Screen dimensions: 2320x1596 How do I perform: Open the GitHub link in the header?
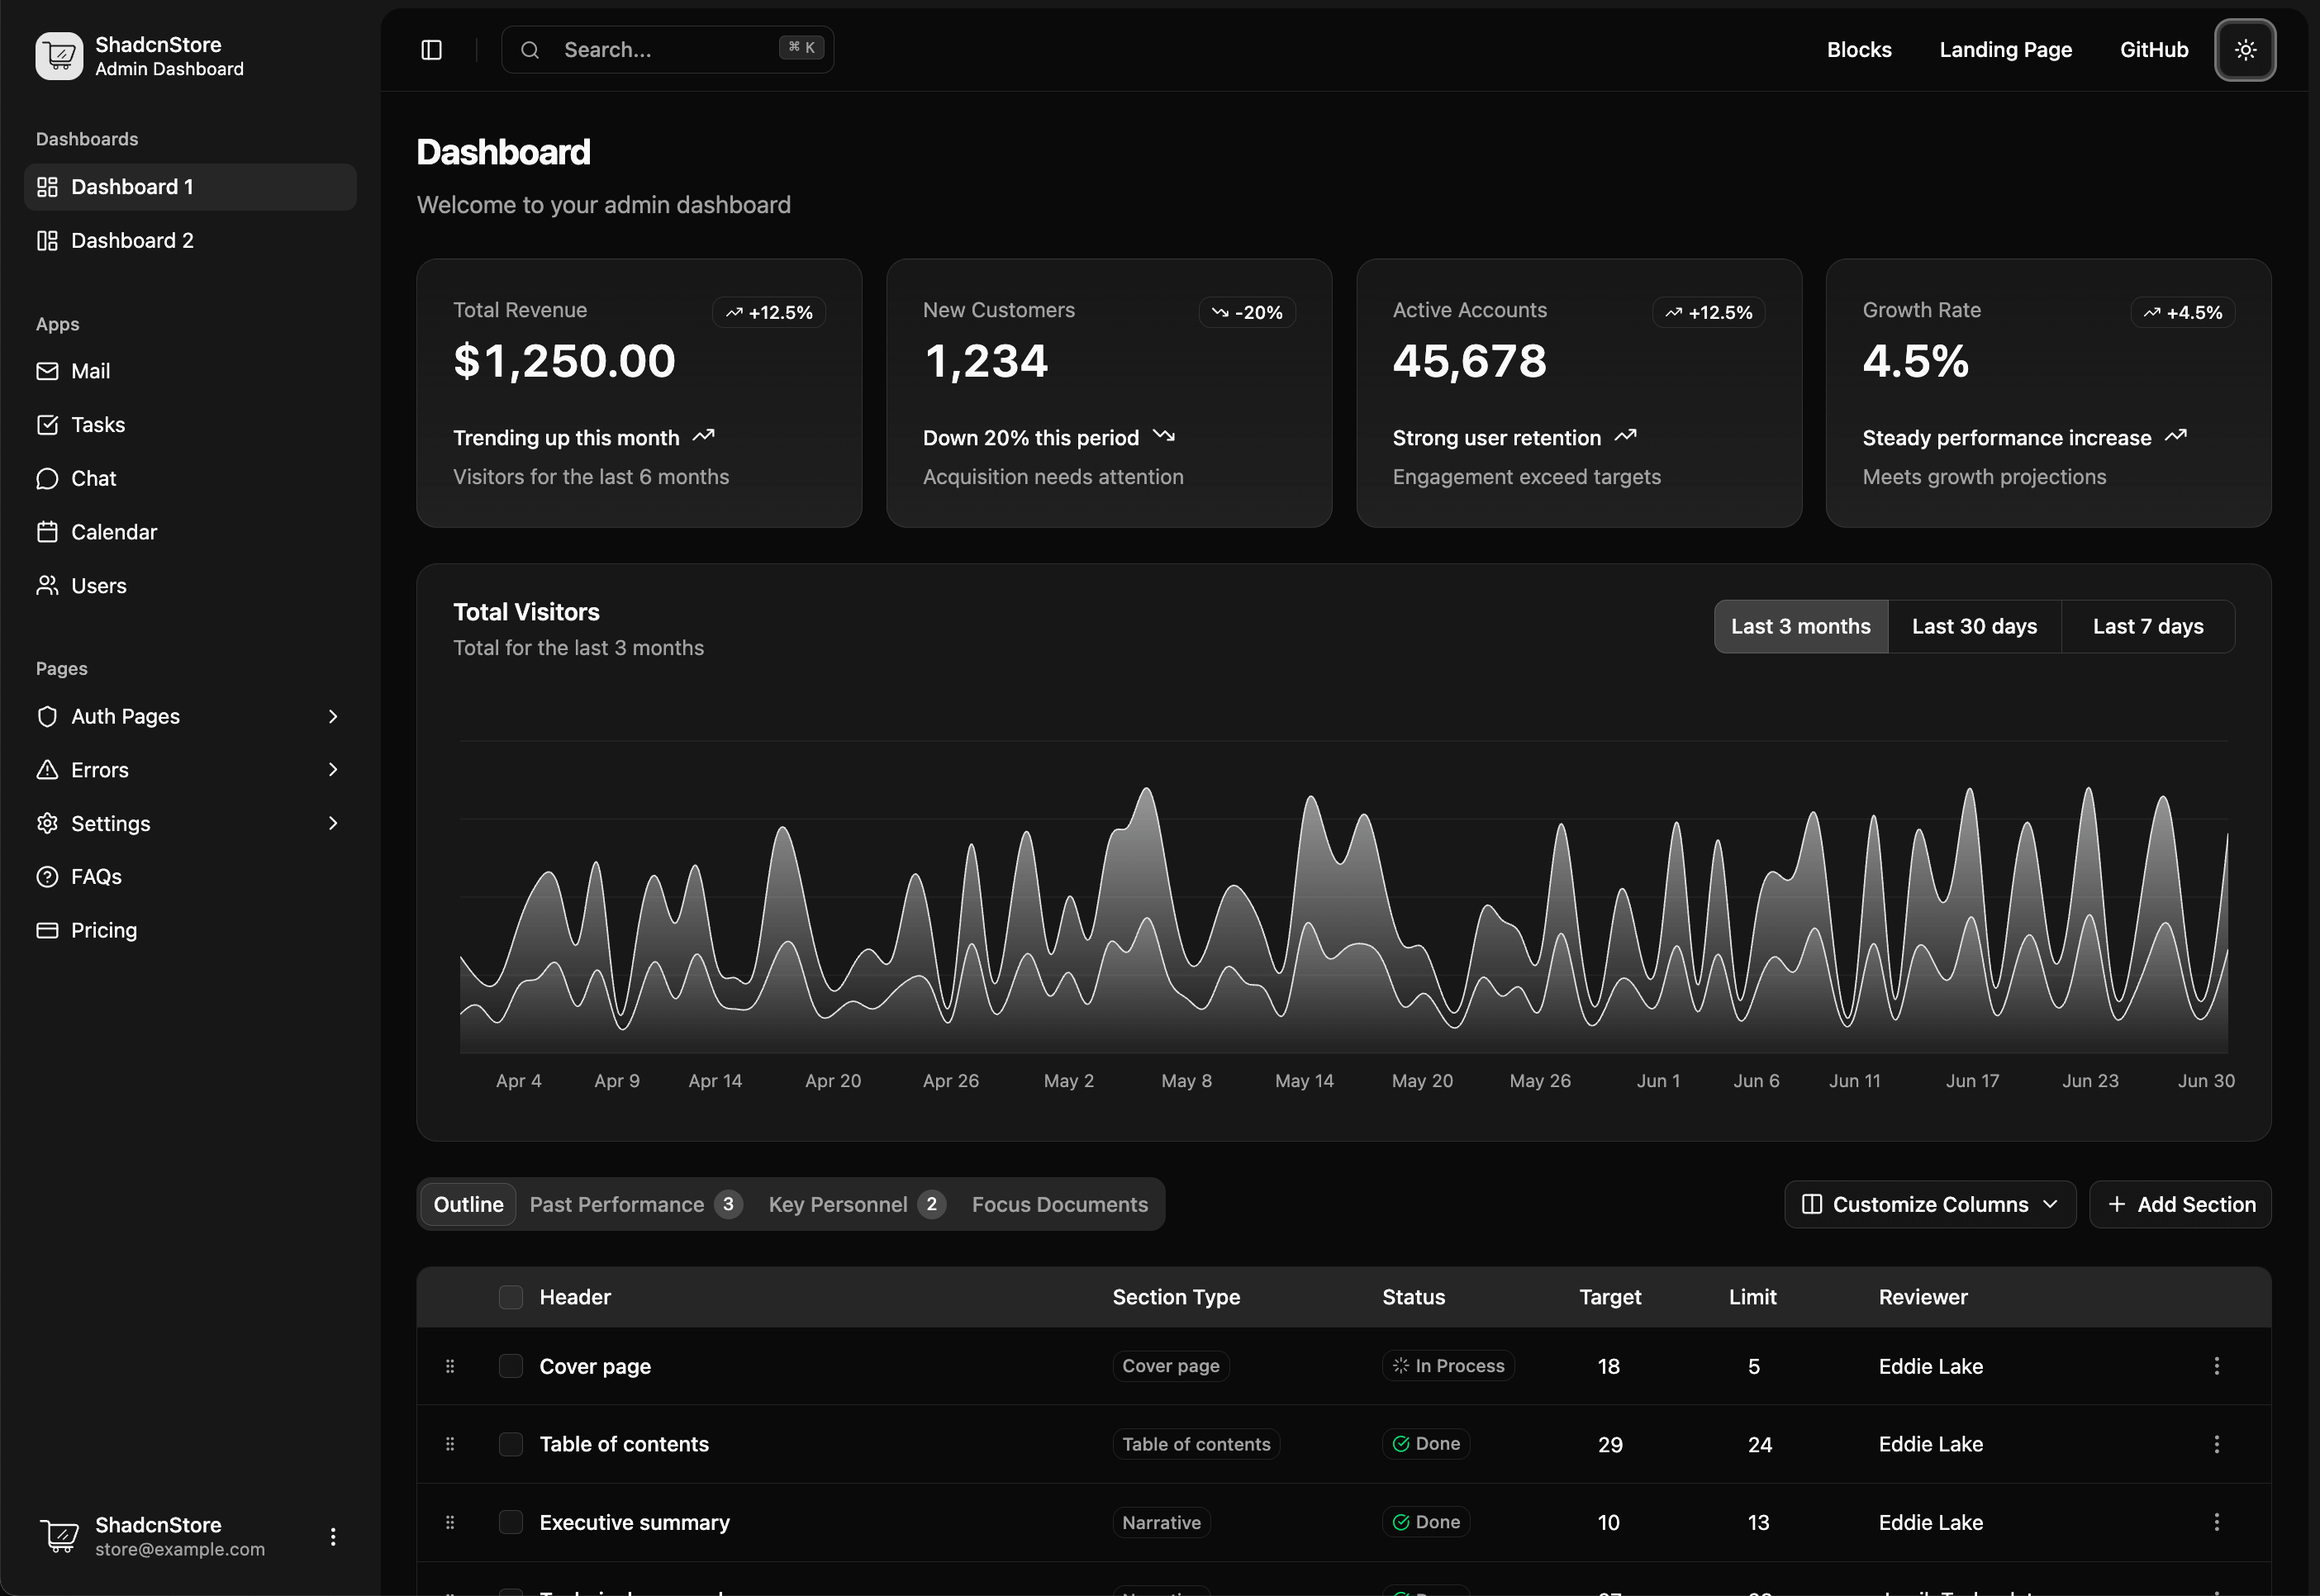(x=2153, y=49)
